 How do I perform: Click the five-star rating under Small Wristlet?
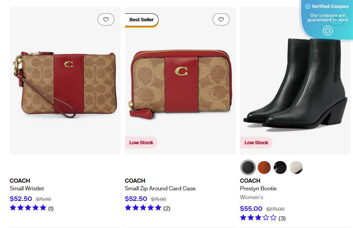point(28,208)
